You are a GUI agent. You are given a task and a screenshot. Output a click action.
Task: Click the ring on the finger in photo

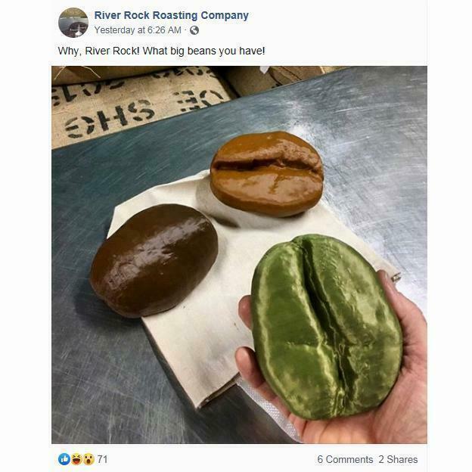396,277
